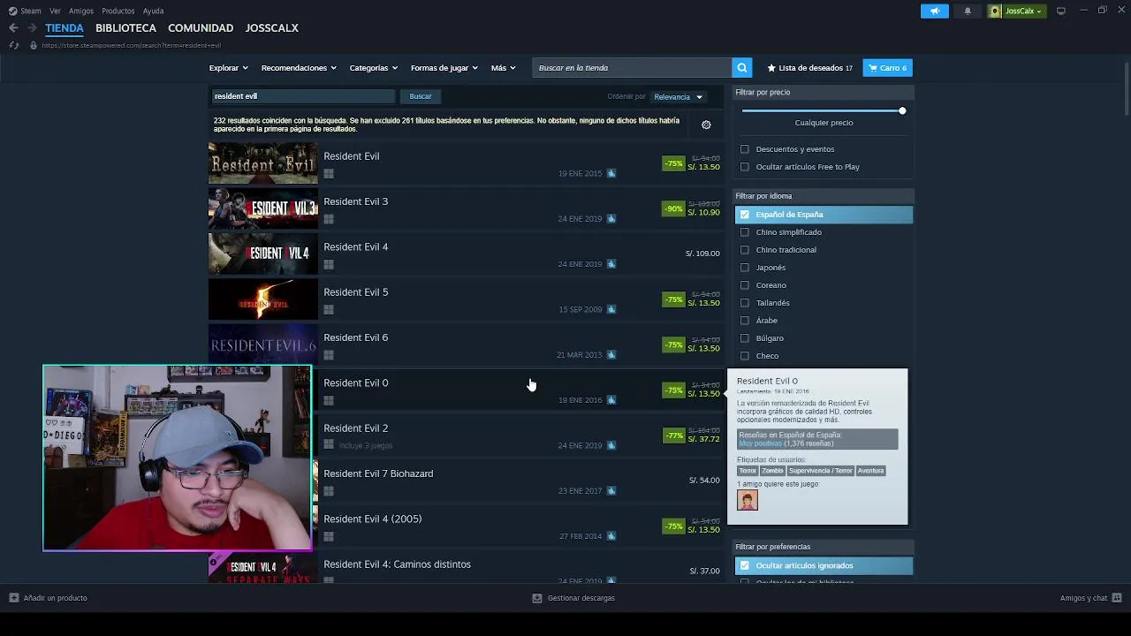Viewport: 1131px width, 636px height.
Task: Click Buscar en la tienda input
Action: tap(632, 68)
